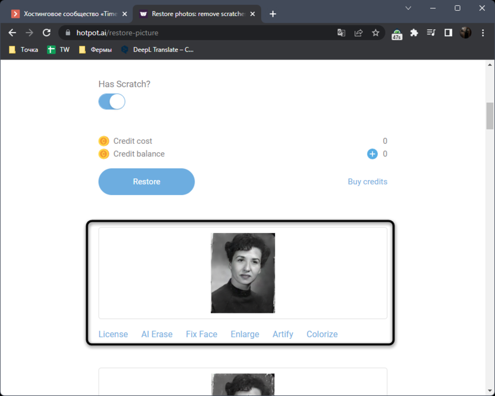Open the DeepL Translate bookmark
495x396 pixels.
157,50
